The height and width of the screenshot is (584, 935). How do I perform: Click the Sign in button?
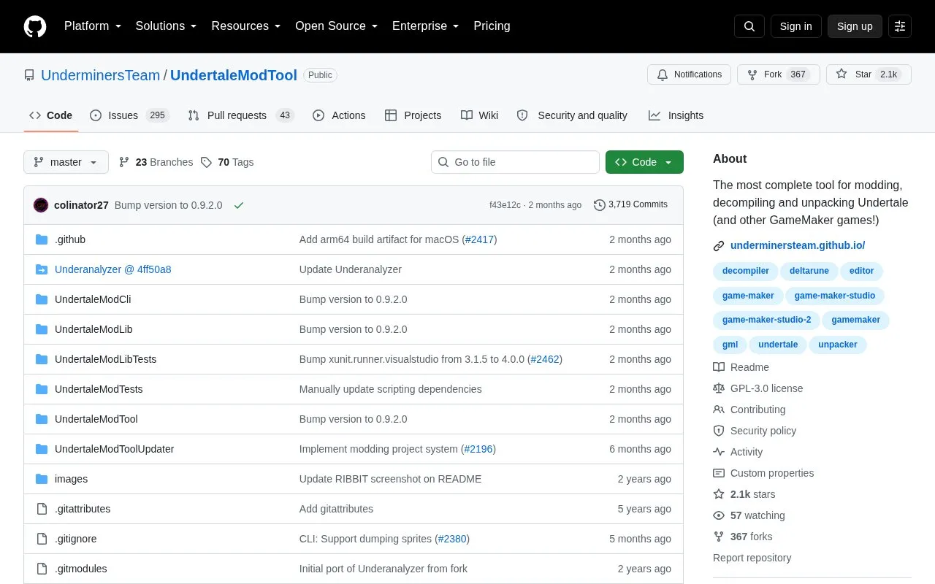click(795, 26)
